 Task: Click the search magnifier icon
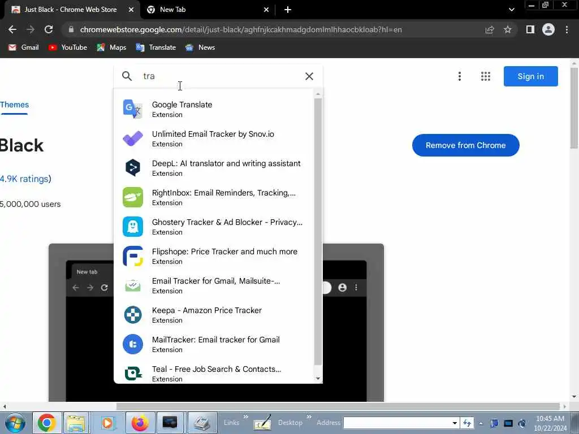[x=127, y=76]
